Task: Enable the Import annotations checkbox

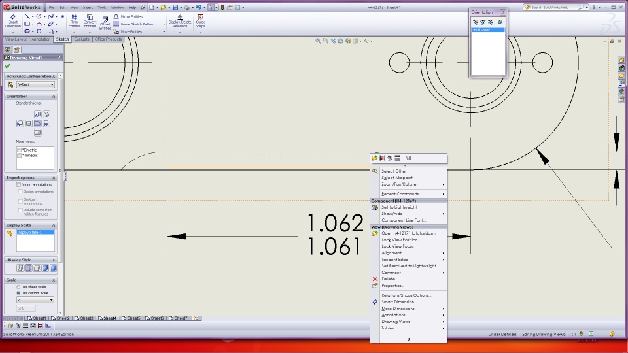Action: tap(19, 185)
